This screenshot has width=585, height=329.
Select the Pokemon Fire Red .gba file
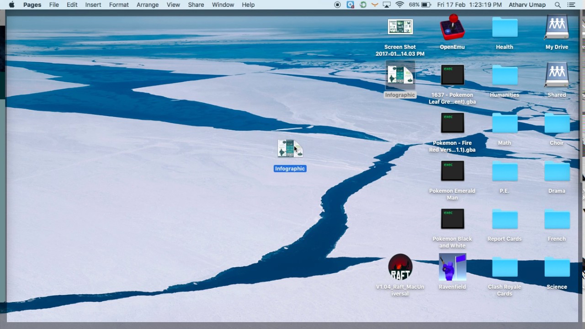[x=452, y=123]
